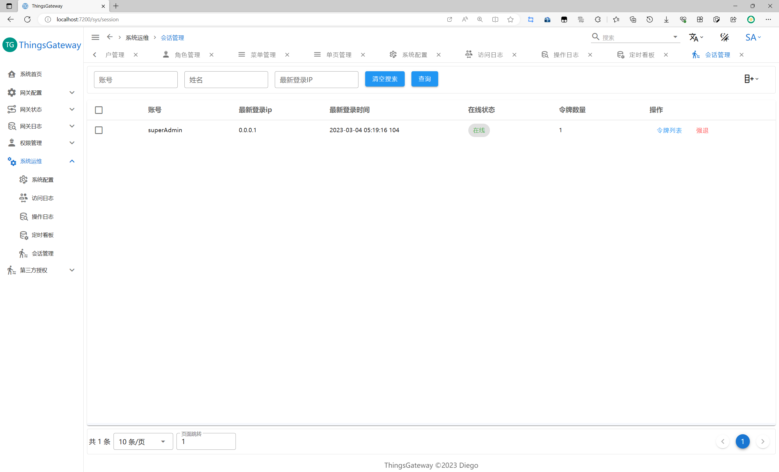779x472 pixels.
Task: Click the hamburger menu icon to collapse sidebar
Action: pos(95,37)
